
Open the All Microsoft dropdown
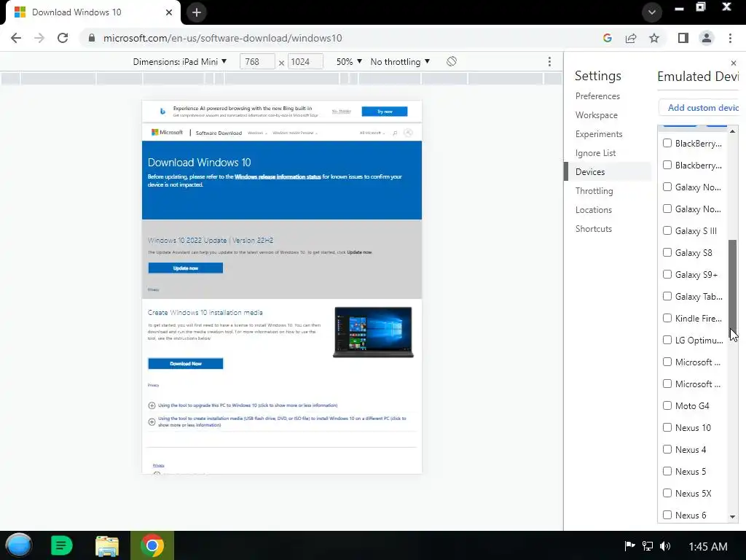[x=372, y=133]
